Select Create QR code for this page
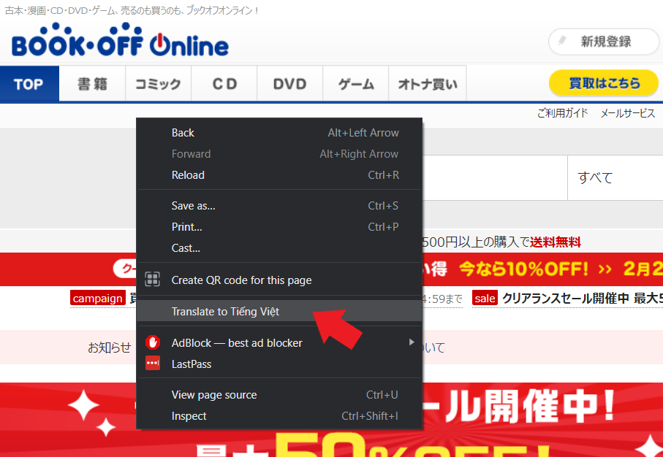 pos(279,280)
